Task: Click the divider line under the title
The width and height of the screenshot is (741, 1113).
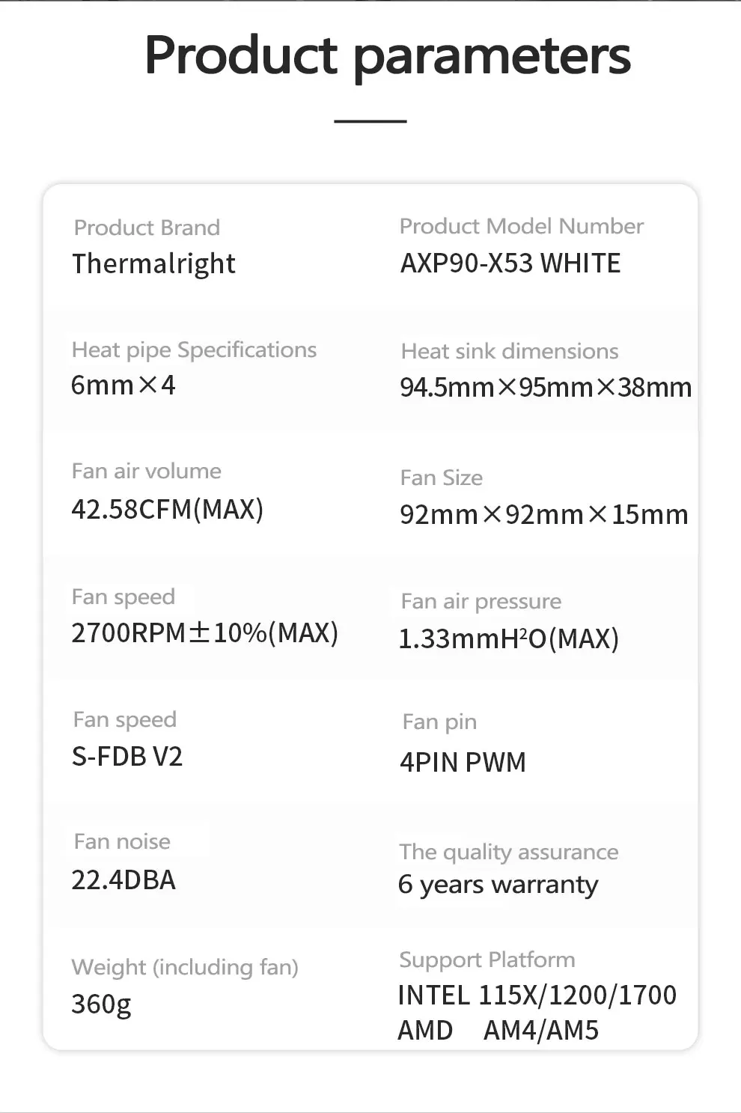Action: click(370, 121)
